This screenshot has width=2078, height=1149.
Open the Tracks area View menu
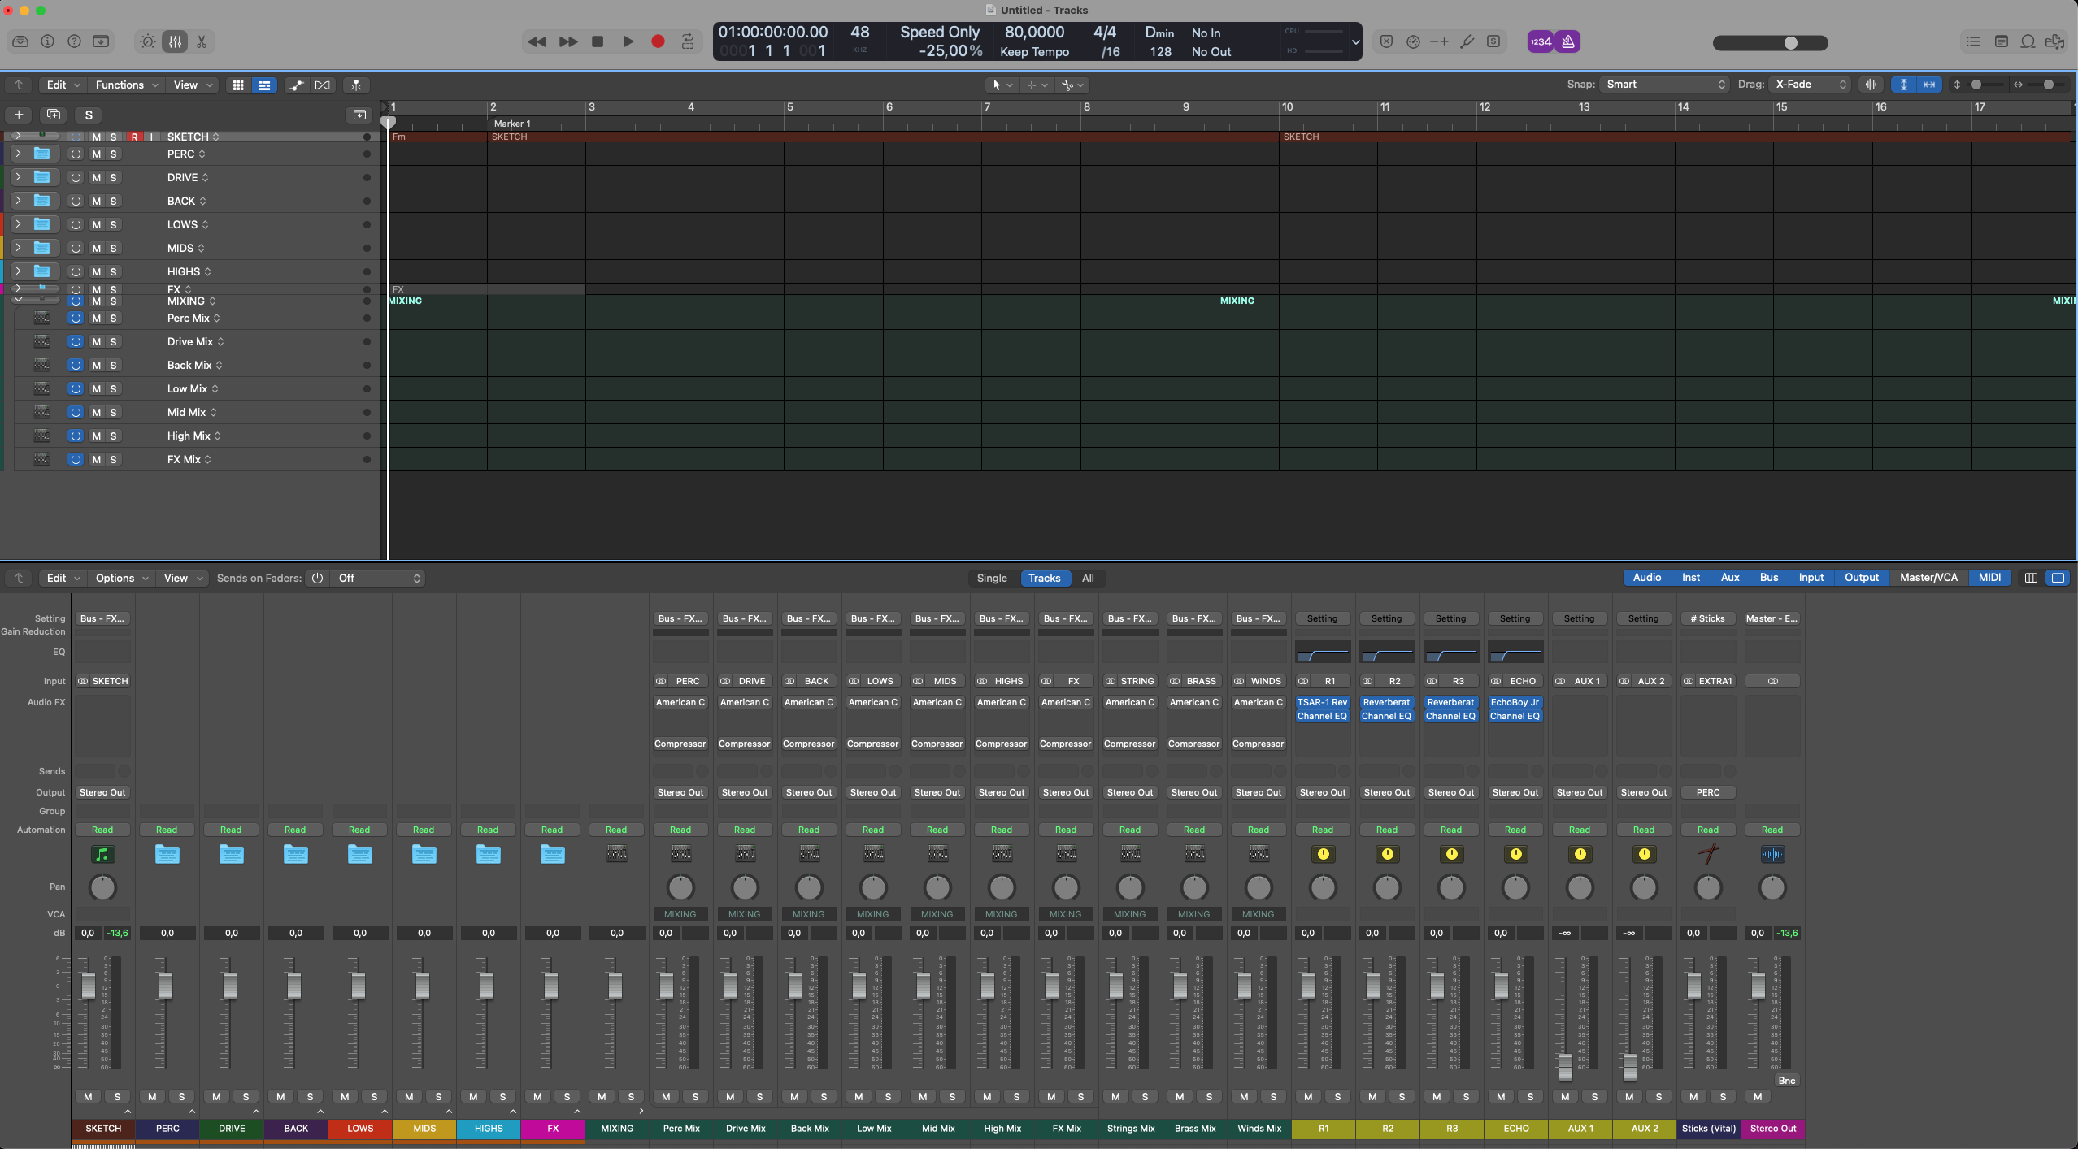pos(193,85)
